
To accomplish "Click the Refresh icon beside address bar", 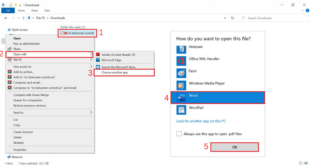I will [x=232, y=18].
